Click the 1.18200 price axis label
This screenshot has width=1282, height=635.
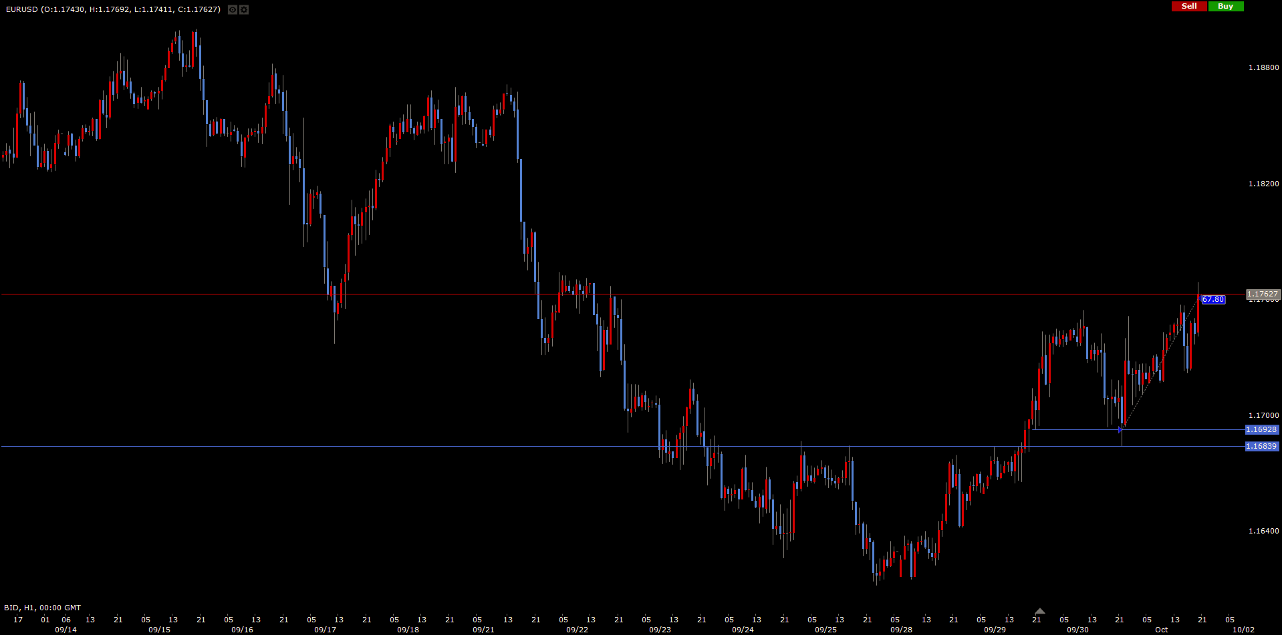(x=1263, y=184)
